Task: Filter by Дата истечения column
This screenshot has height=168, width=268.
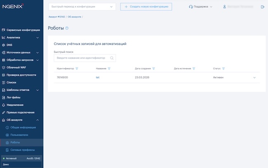Action: (194, 69)
